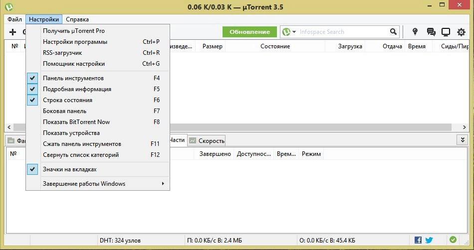Collapse details pane with double-chevron button

click(x=462, y=140)
